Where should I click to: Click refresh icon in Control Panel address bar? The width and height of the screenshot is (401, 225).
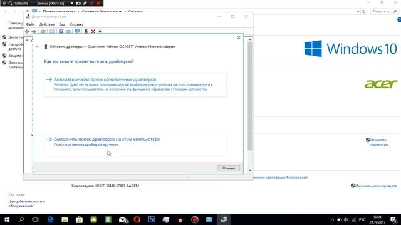coord(363,11)
